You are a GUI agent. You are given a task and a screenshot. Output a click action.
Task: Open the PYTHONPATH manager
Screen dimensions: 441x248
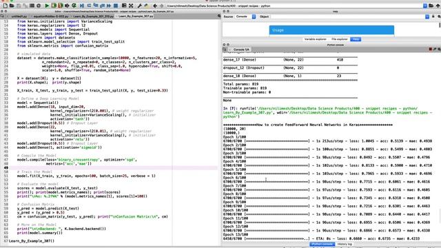[x=146, y=6]
